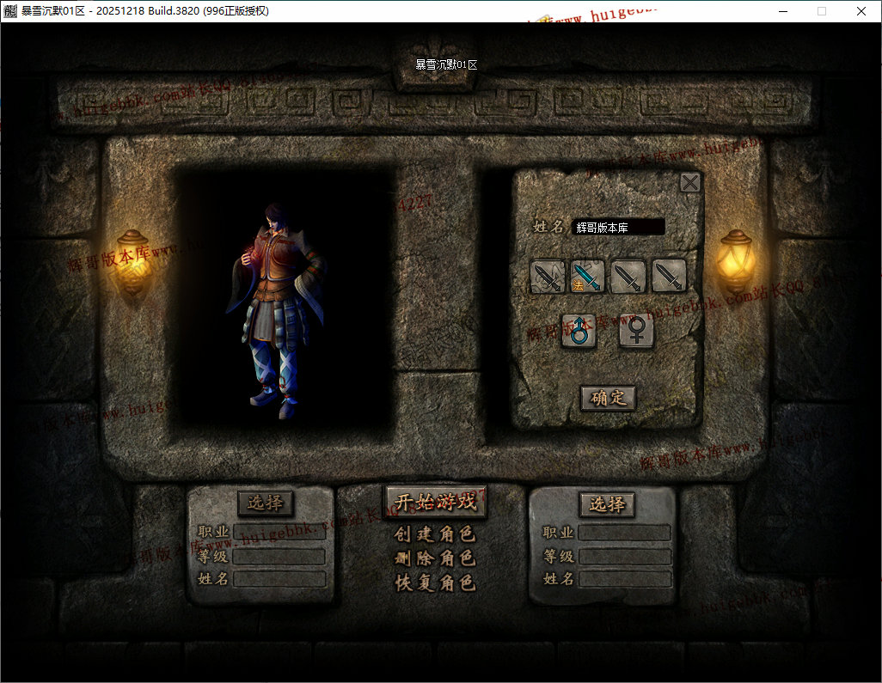Click the game icon in the title bar
The height and width of the screenshot is (683, 882).
[10, 10]
